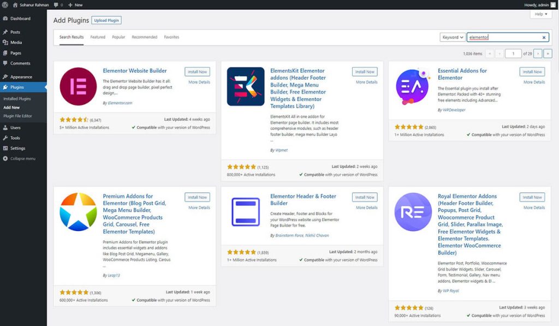559x326 pixels.
Task: Switch to the Featured tab
Action: tap(98, 37)
